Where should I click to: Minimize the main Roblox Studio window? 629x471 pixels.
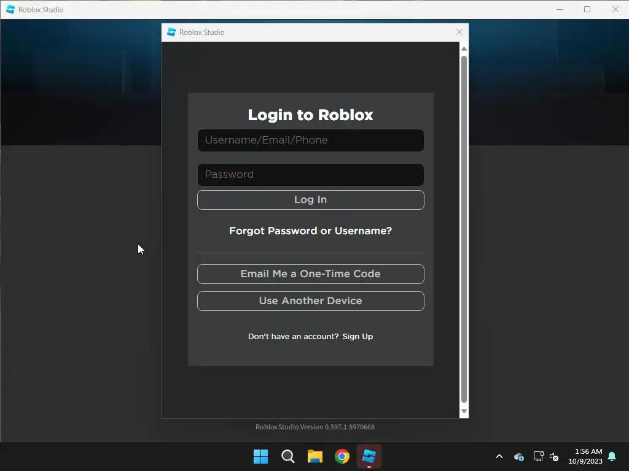tap(560, 9)
